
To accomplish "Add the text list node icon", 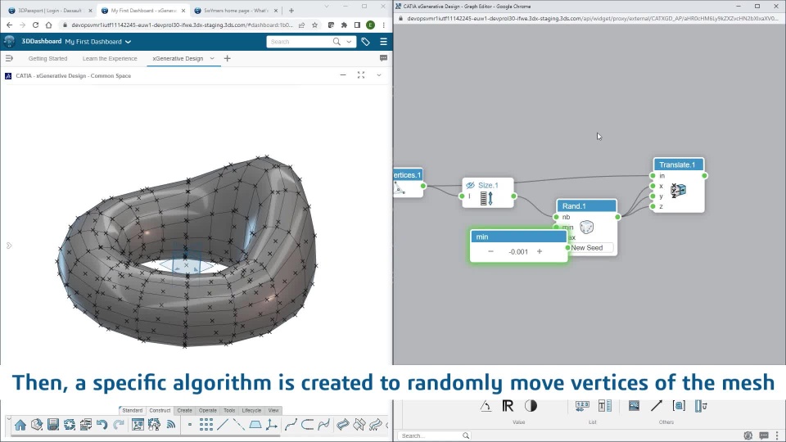I will pyautogui.click(x=605, y=406).
